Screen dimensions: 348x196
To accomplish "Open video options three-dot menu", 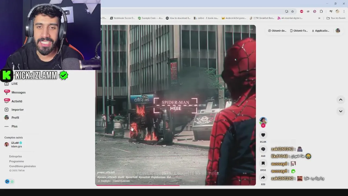I will pyautogui.click(x=251, y=29).
